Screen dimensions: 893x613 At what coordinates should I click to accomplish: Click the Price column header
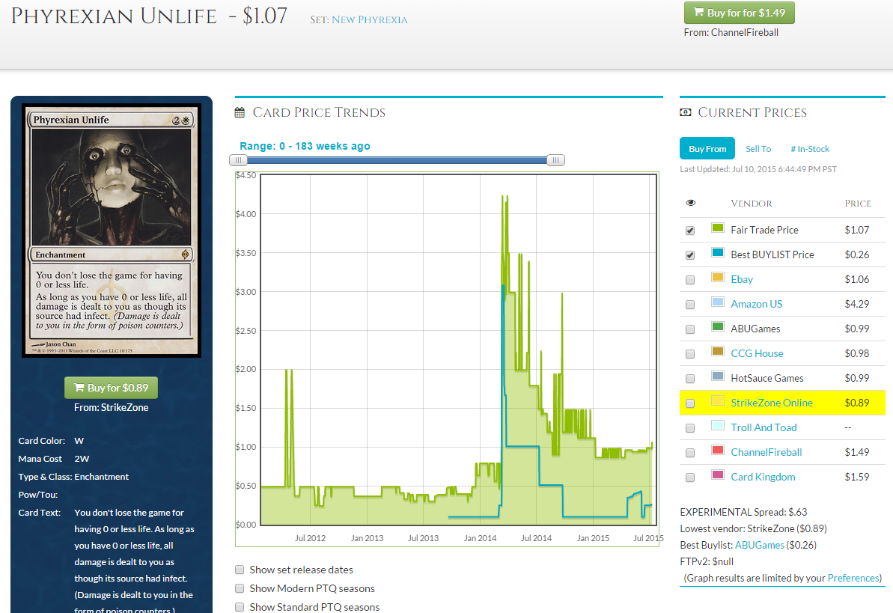[x=858, y=204]
